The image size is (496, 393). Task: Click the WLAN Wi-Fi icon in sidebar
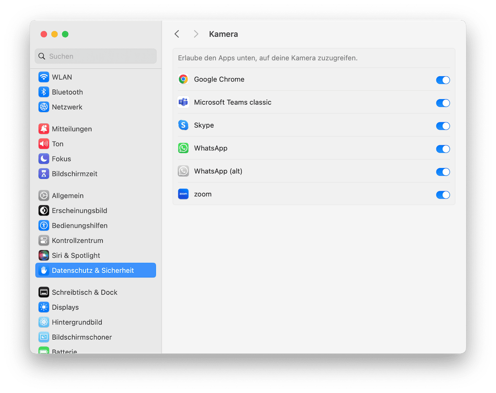[44, 77]
